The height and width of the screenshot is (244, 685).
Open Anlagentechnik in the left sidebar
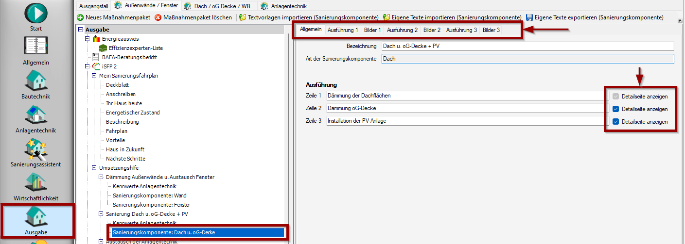click(x=36, y=115)
